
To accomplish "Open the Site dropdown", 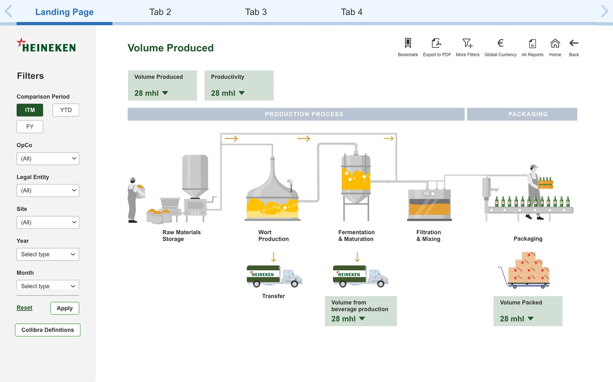I will (48, 222).
